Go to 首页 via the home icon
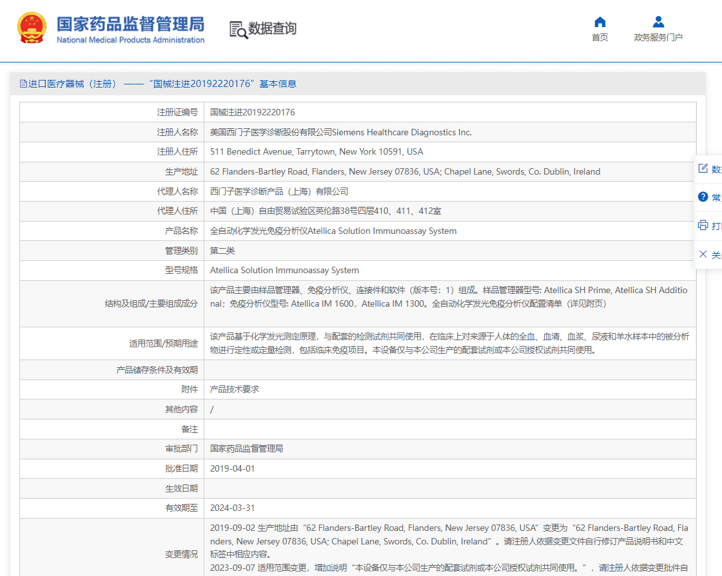Image resolution: width=722 pixels, height=576 pixels. (600, 22)
